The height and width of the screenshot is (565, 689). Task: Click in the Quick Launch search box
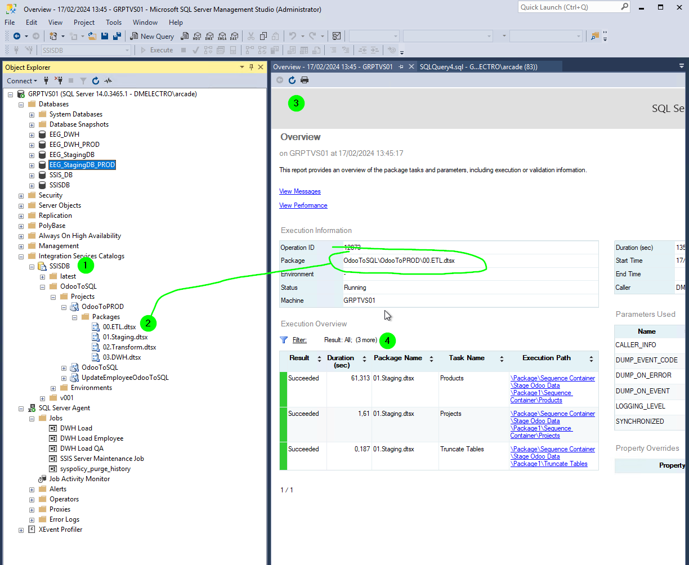pyautogui.click(x=569, y=7)
